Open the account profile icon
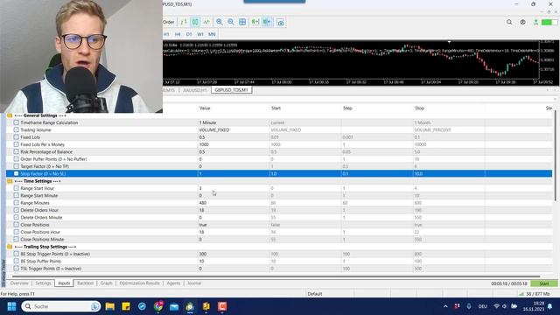 coord(523,22)
